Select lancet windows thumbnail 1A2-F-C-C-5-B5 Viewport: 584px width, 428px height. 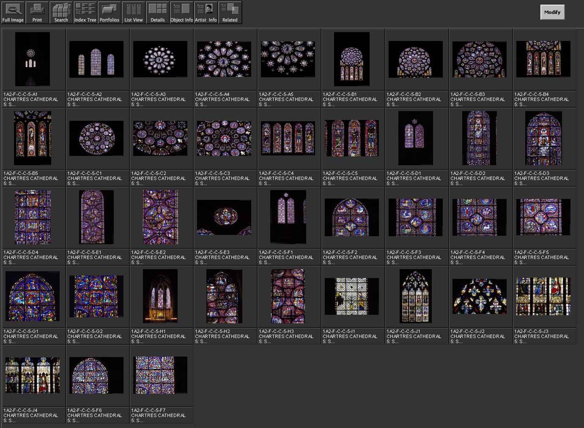click(33, 138)
